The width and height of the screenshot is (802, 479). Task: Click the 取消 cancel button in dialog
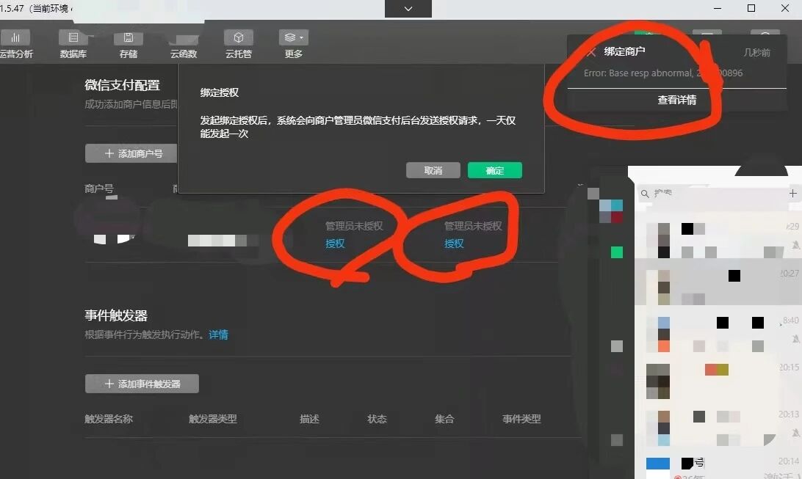[433, 171]
